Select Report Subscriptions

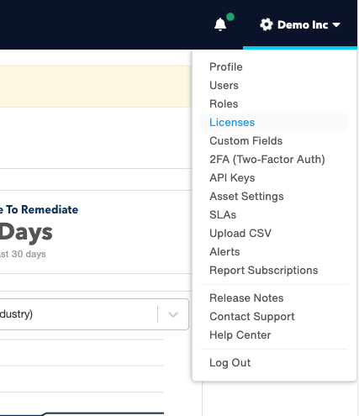[x=263, y=271]
